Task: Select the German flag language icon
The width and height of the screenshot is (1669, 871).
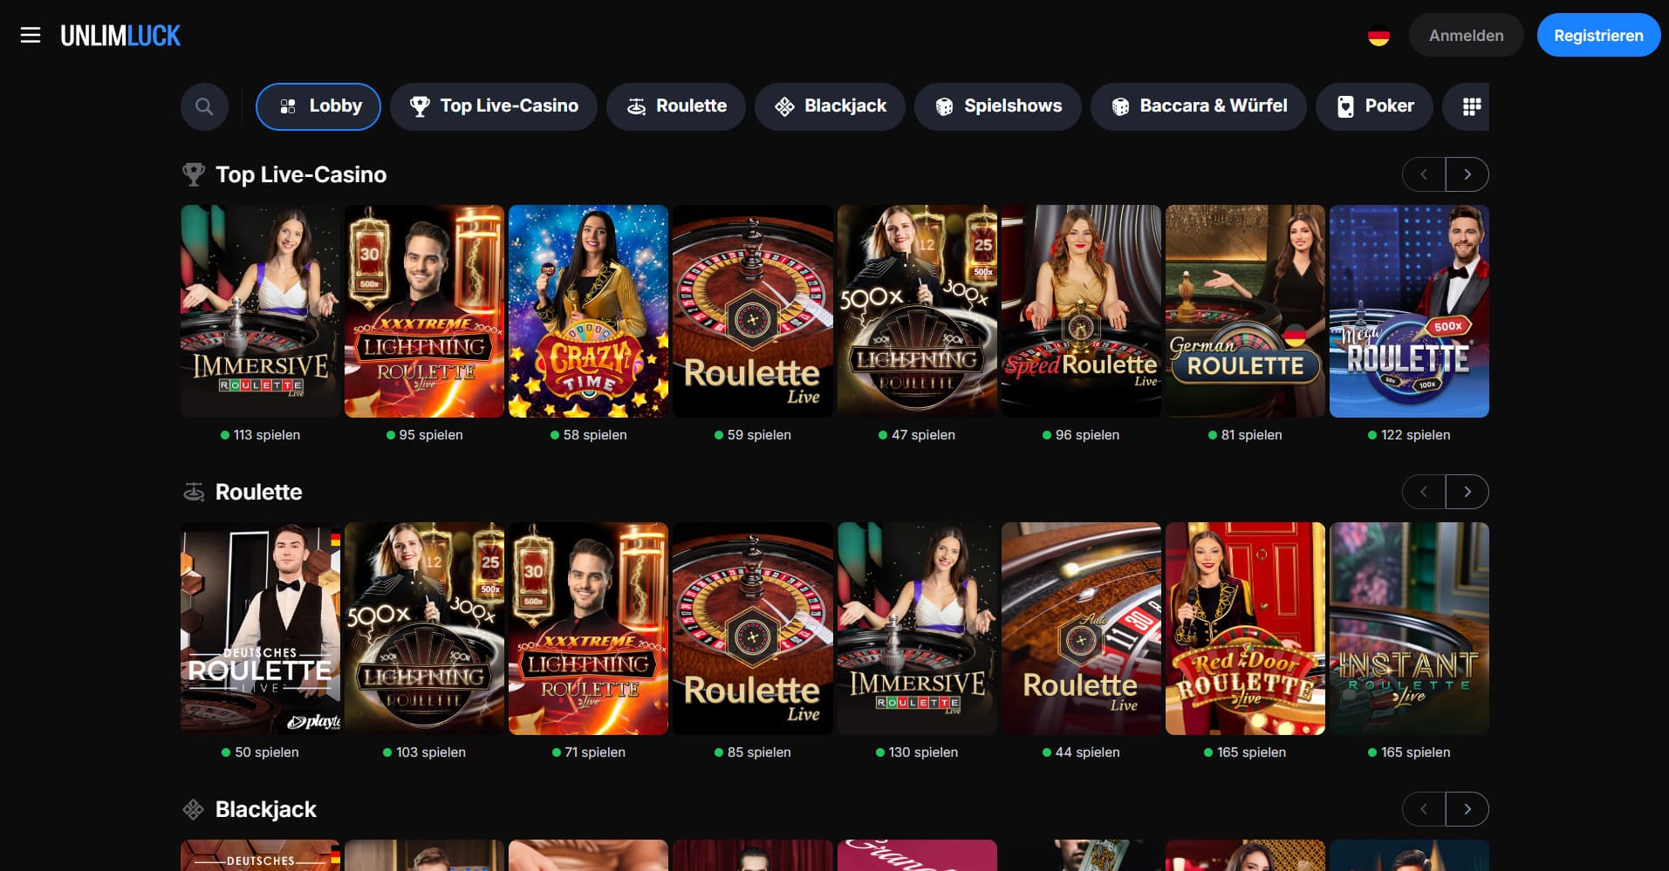Action: point(1378,36)
